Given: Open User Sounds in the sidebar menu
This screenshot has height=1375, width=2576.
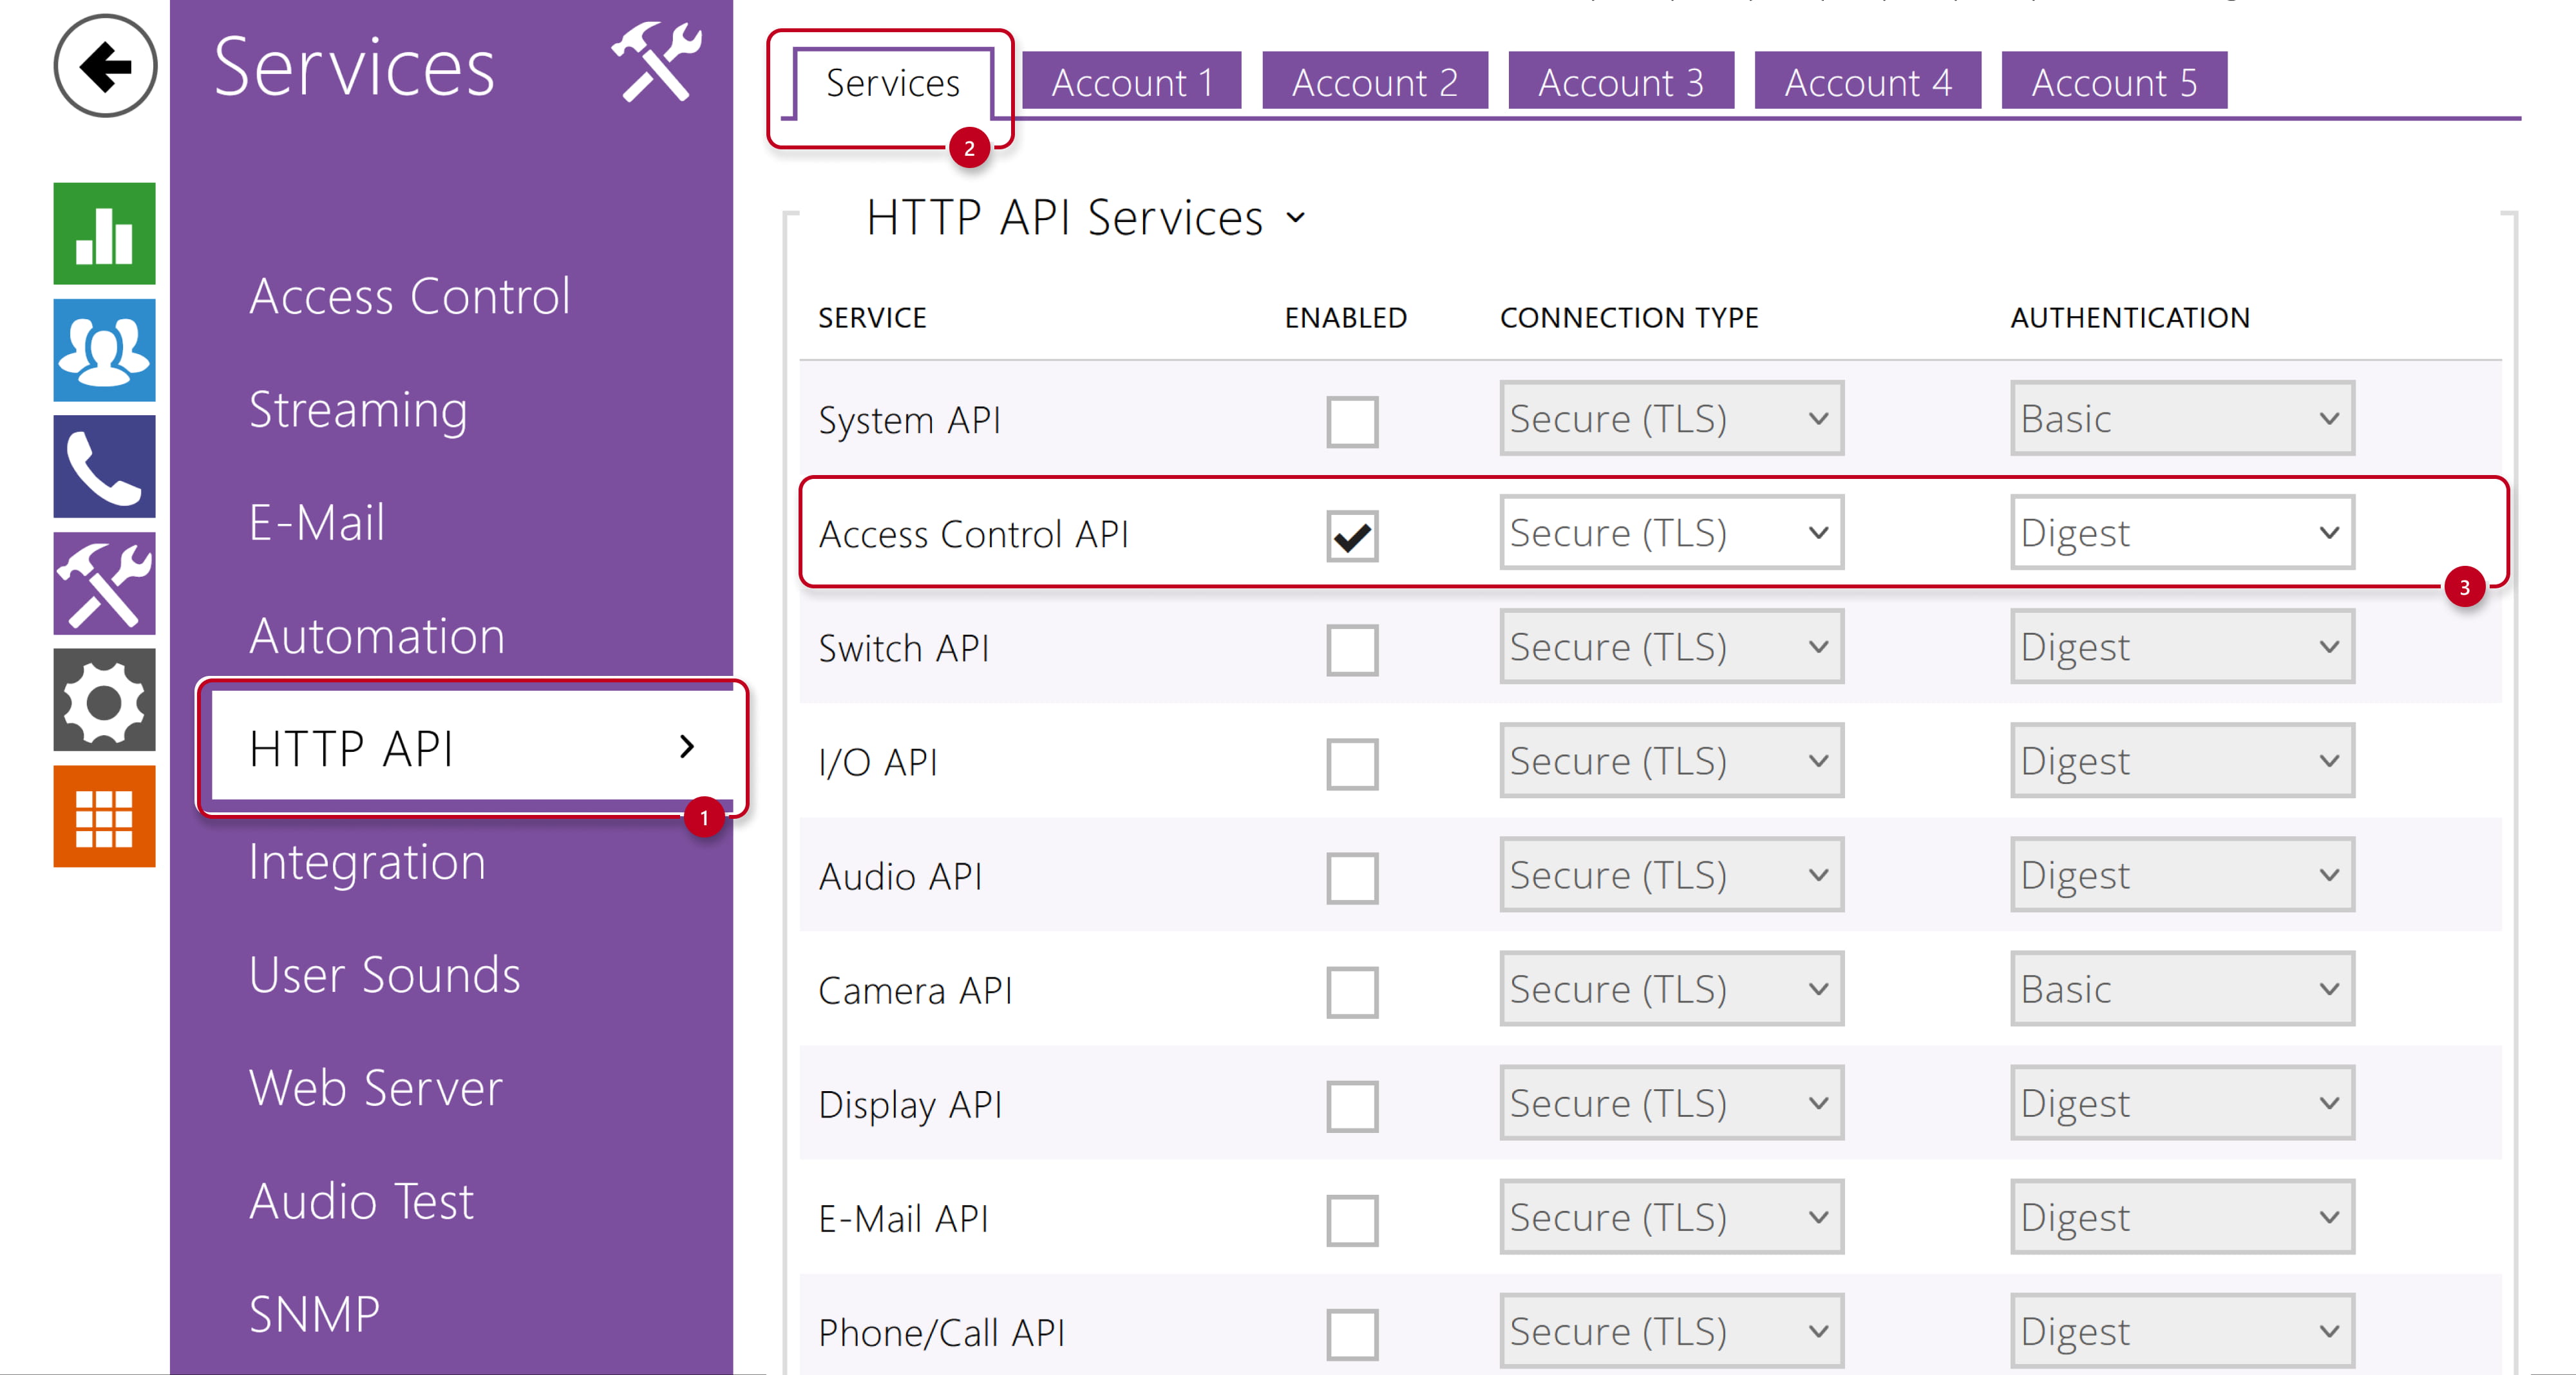Looking at the screenshot, I should (x=384, y=975).
